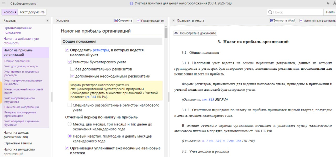Open section 'Налог на добавленную стоимость'

pos(21,41)
